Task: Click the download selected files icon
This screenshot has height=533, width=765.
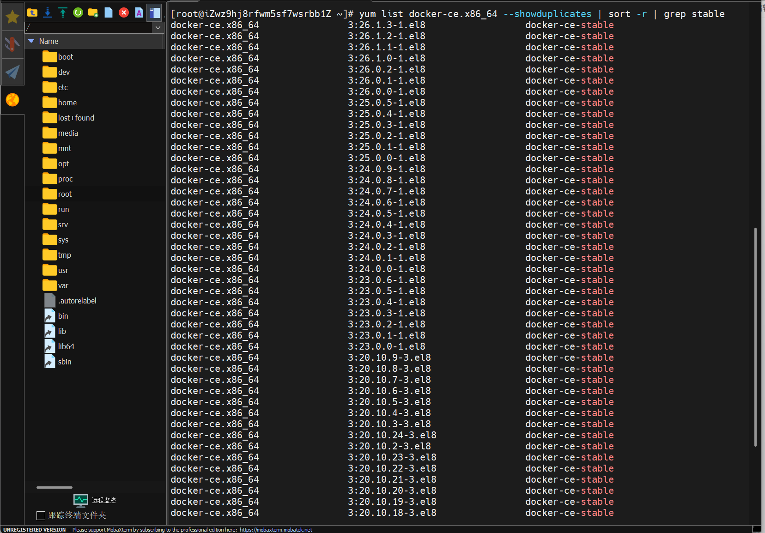Action: [x=48, y=12]
